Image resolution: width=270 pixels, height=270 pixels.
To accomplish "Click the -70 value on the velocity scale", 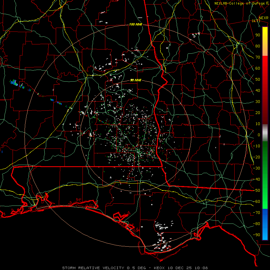I will click(256, 213).
